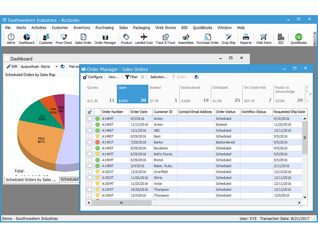Click Scheduled tab in Dashboard

click(69, 179)
